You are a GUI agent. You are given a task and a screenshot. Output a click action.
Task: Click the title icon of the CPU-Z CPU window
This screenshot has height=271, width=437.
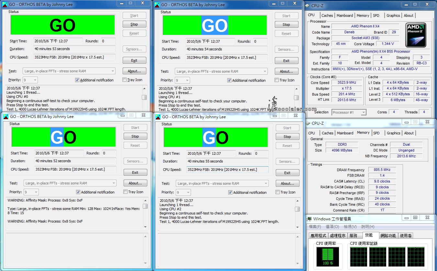point(308,5)
